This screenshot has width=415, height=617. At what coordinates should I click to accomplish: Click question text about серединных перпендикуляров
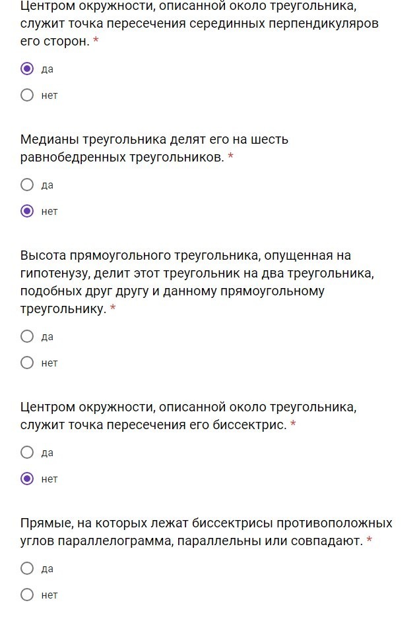(x=198, y=24)
